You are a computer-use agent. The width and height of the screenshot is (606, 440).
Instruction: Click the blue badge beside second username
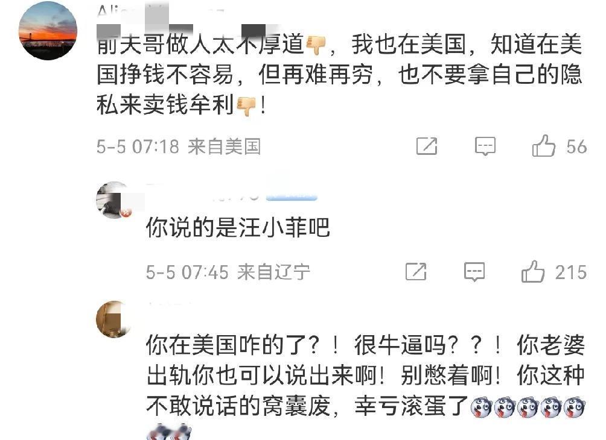click(292, 197)
